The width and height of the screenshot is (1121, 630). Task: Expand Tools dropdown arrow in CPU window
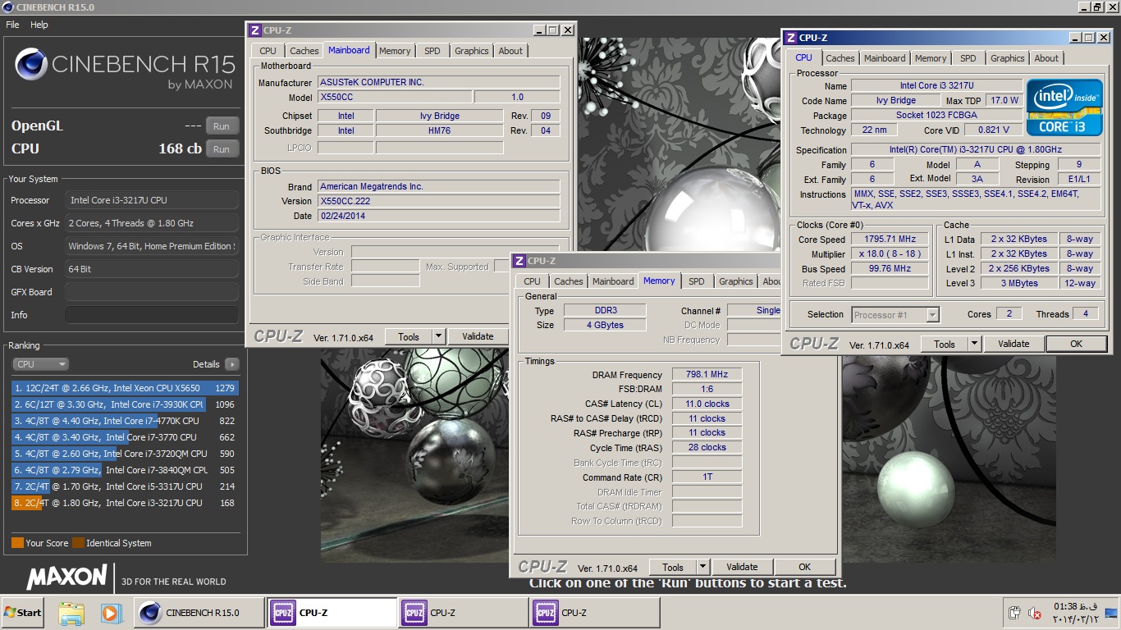[x=974, y=344]
